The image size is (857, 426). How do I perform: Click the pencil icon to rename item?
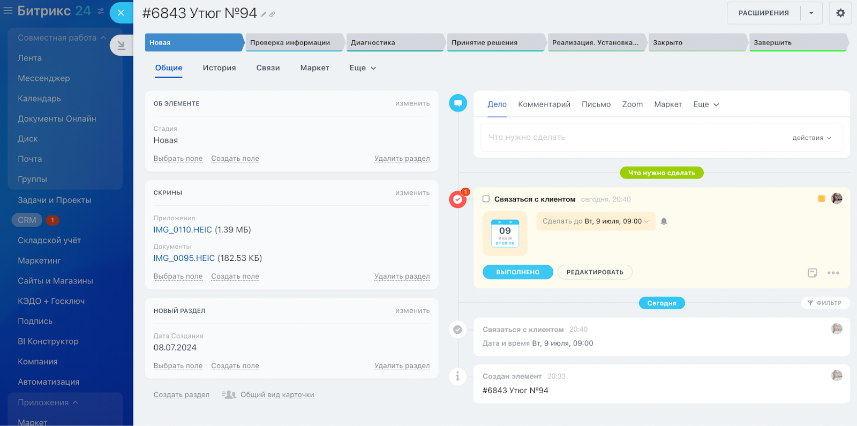pos(264,14)
